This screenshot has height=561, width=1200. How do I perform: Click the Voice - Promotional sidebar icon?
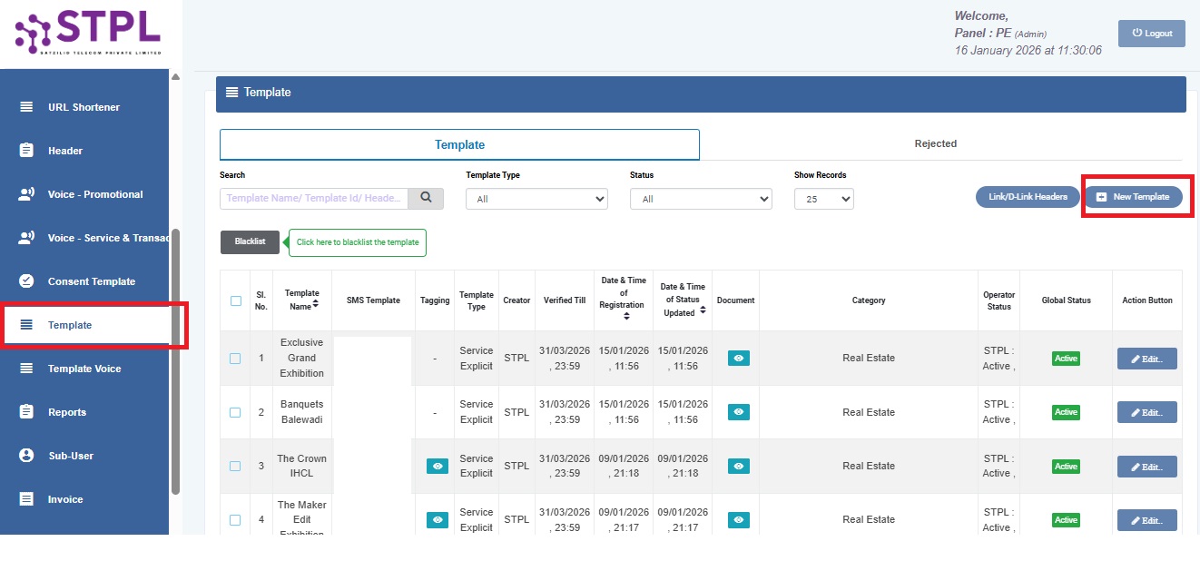tap(26, 194)
